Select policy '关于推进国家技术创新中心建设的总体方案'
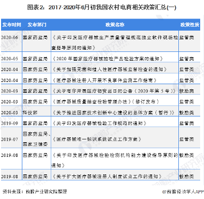The width and height of the screenshot is (204, 199). (113, 113)
